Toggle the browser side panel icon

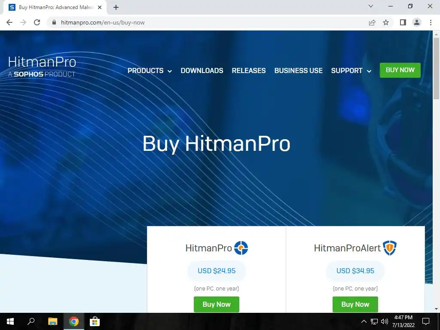pos(403,22)
